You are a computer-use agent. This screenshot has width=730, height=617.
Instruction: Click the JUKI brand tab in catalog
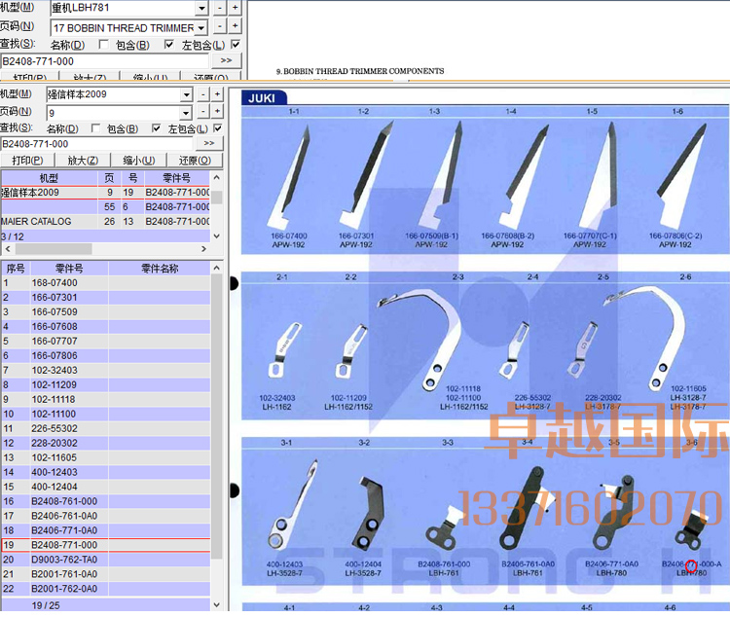click(262, 97)
